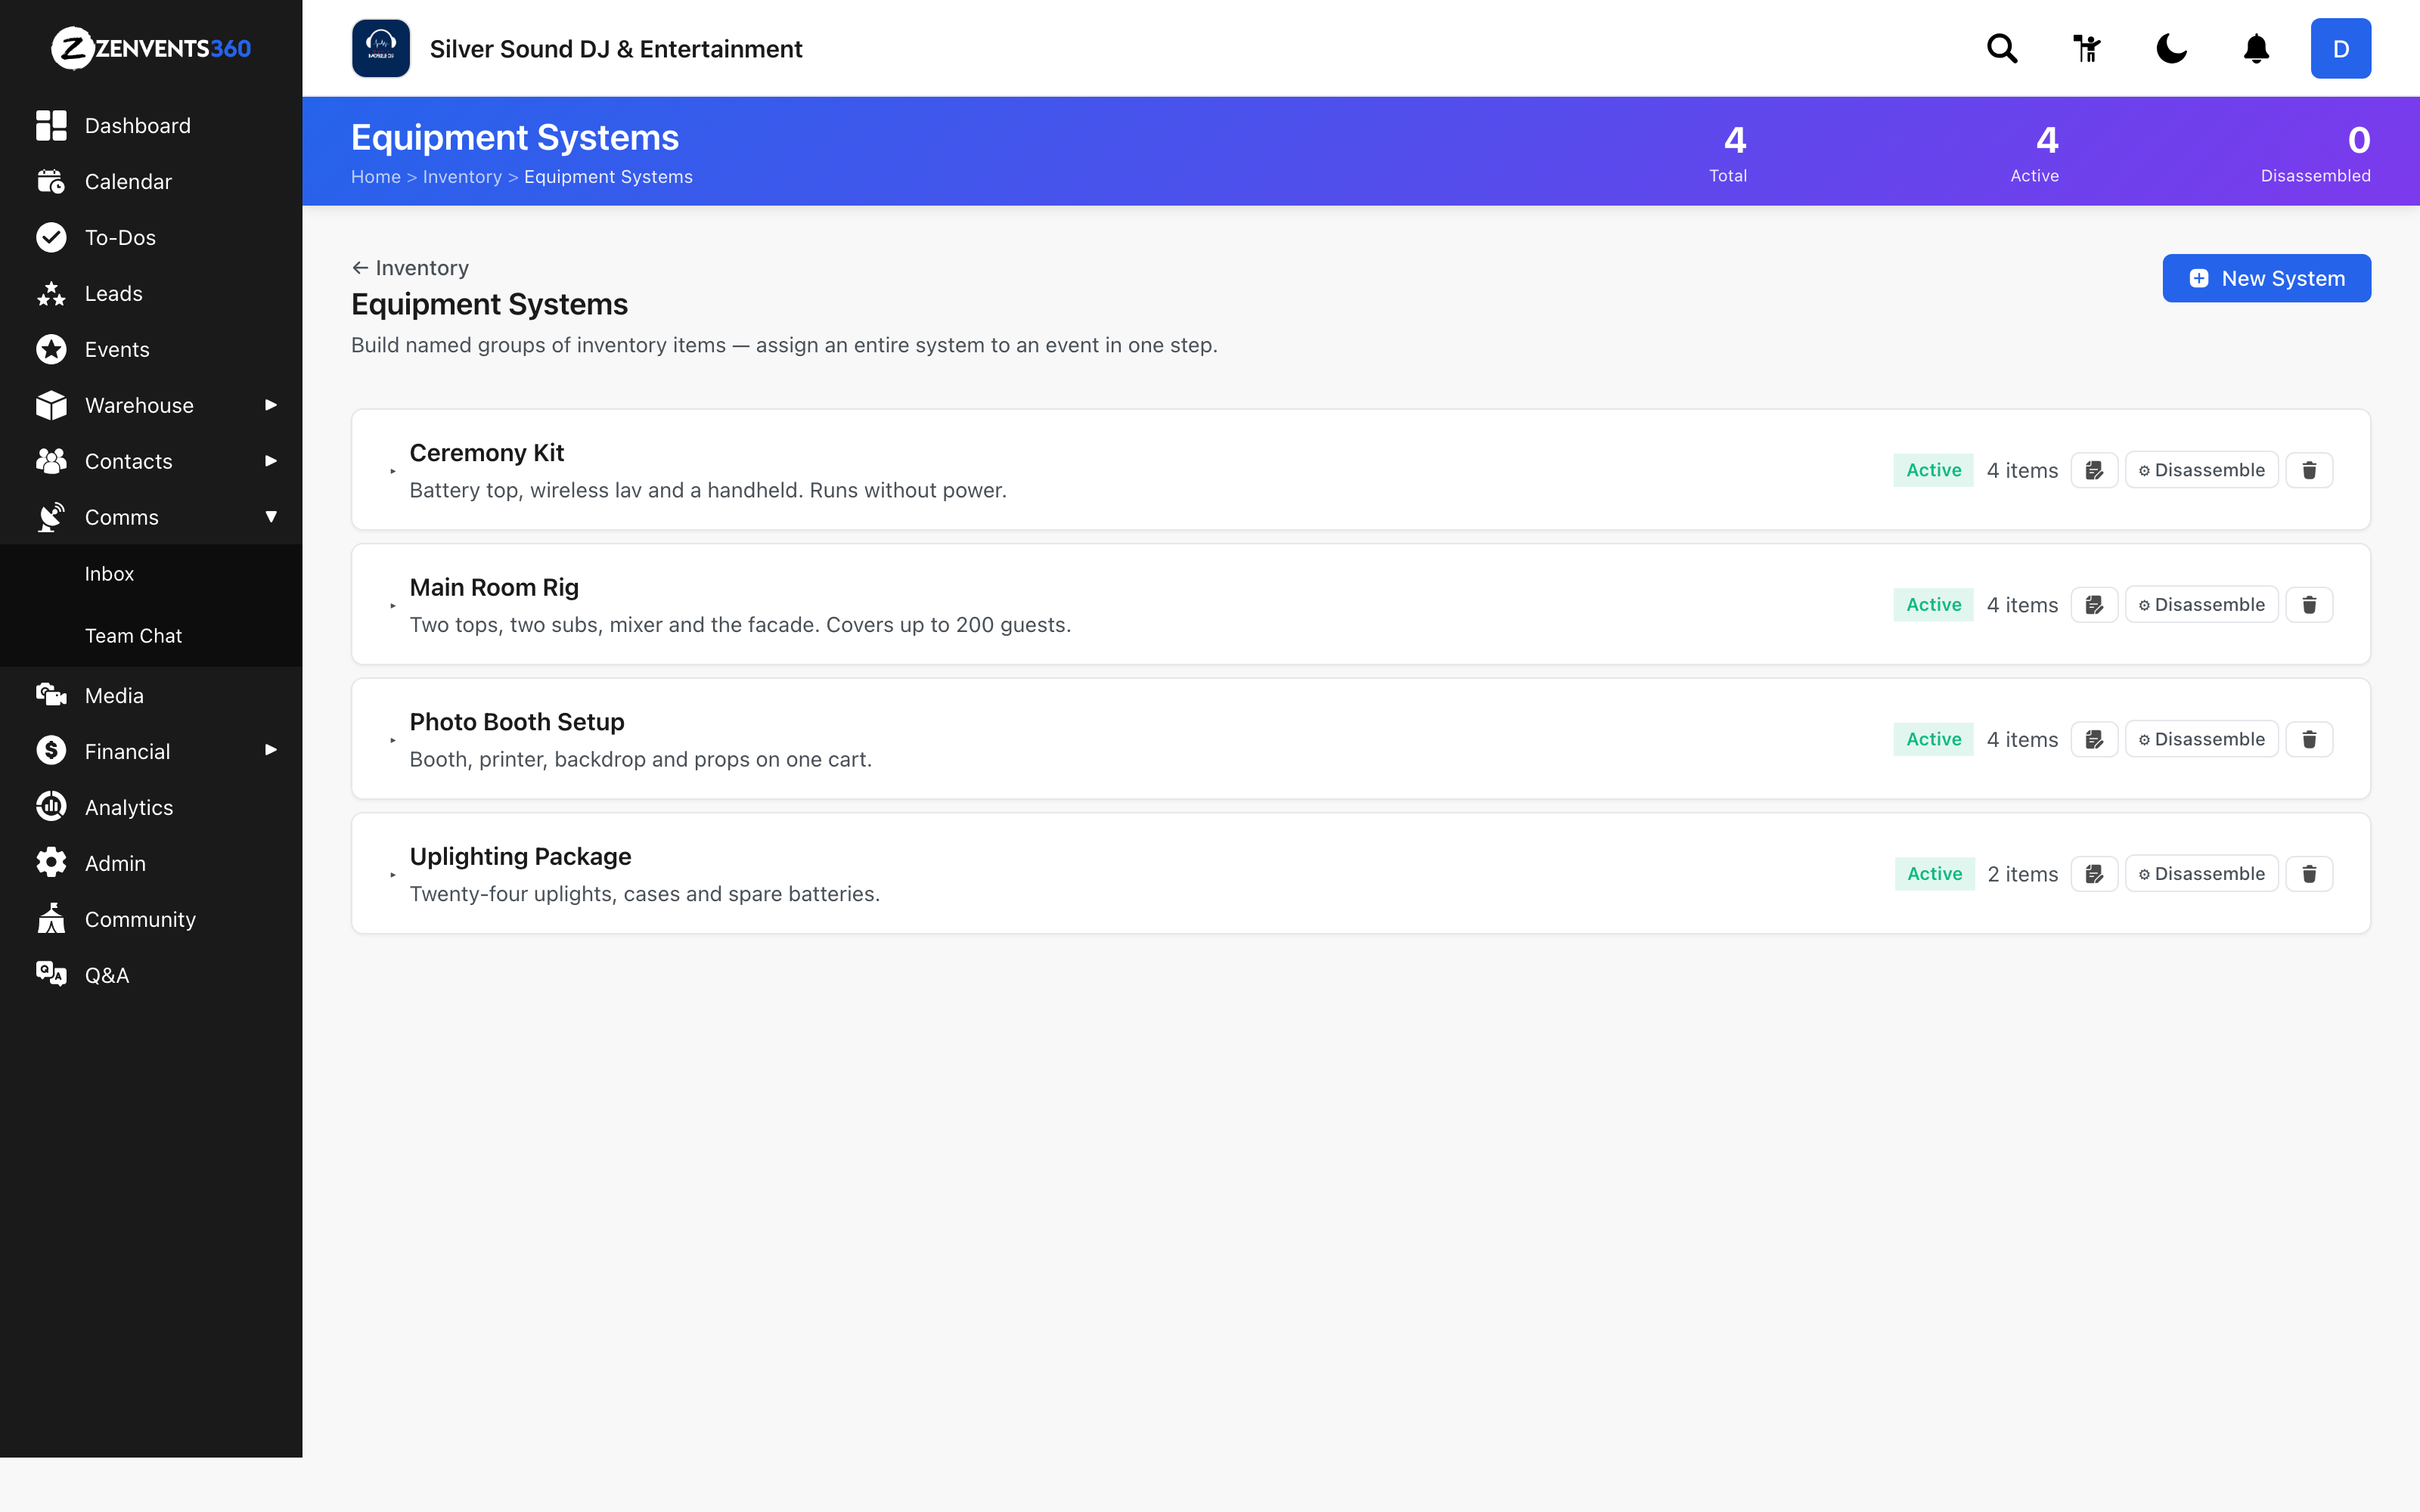Expand Ceremony Kit row details
Screen dimensions: 2420x1512
tap(393, 471)
